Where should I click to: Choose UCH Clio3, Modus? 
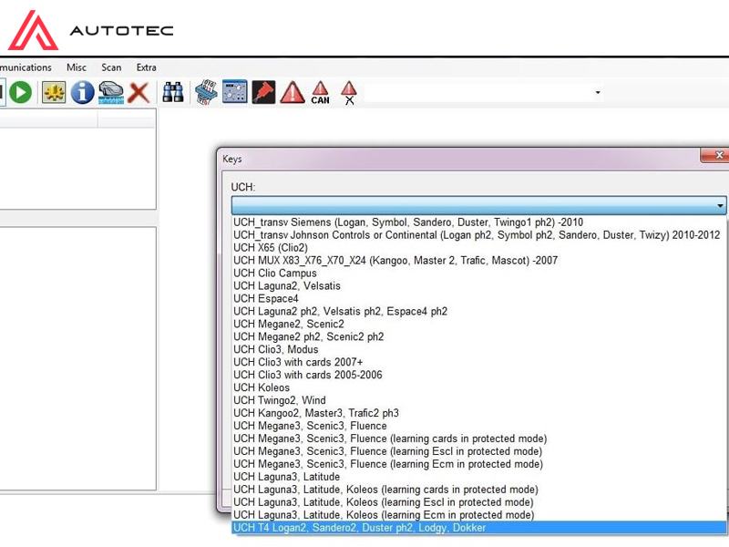point(479,349)
